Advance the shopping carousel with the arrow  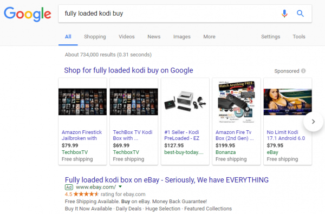tap(313, 122)
